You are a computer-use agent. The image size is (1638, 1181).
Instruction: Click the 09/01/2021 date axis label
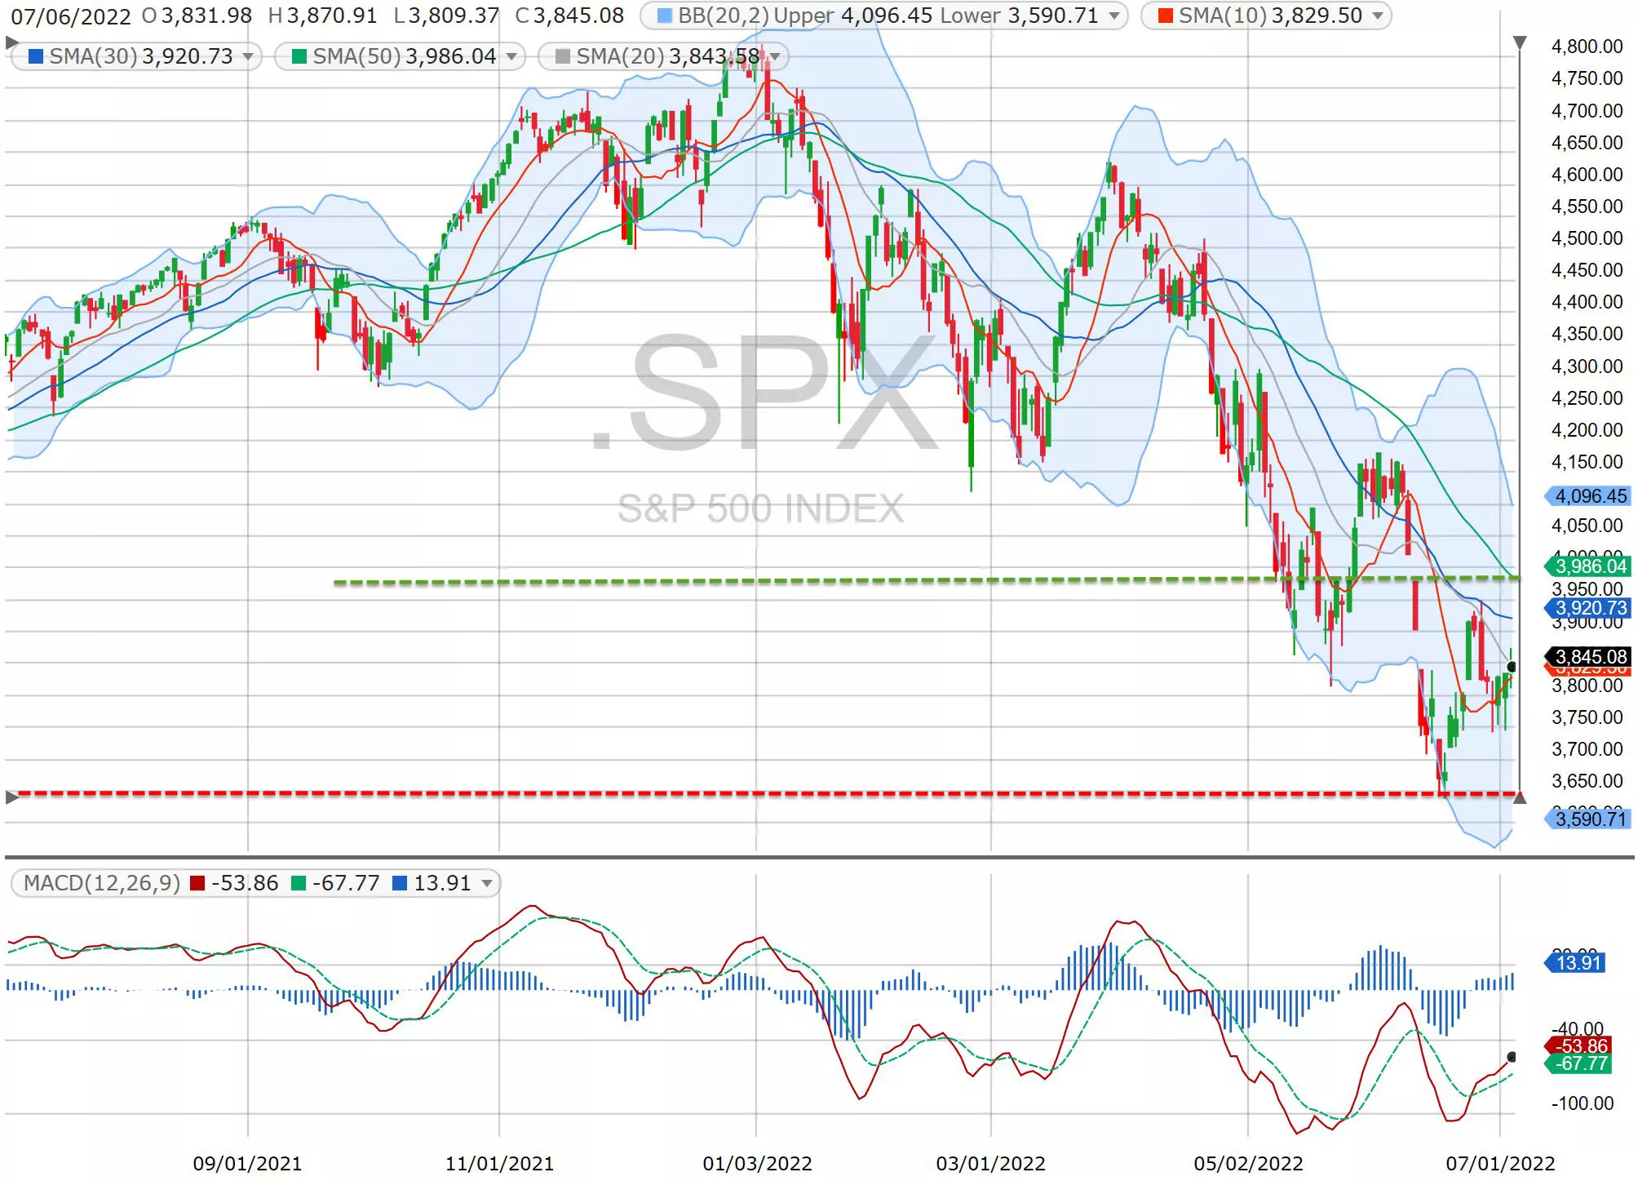[247, 1164]
